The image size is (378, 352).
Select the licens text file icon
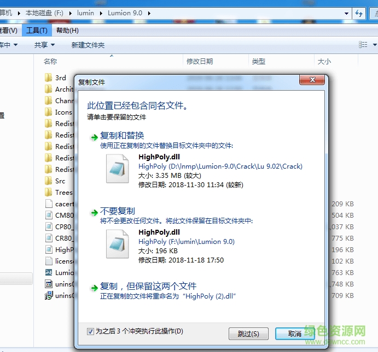(49, 261)
